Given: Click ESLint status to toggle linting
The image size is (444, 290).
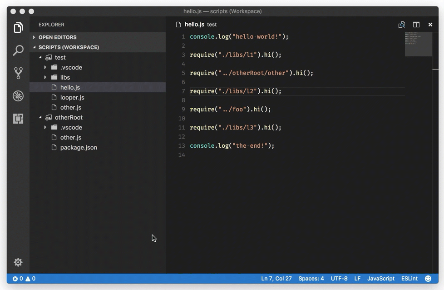Looking at the screenshot, I should pyautogui.click(x=409, y=278).
